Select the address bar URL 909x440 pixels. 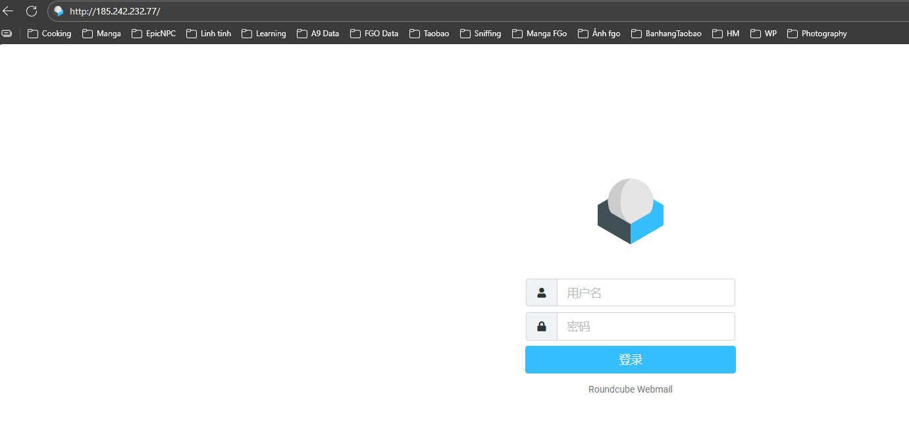click(115, 11)
